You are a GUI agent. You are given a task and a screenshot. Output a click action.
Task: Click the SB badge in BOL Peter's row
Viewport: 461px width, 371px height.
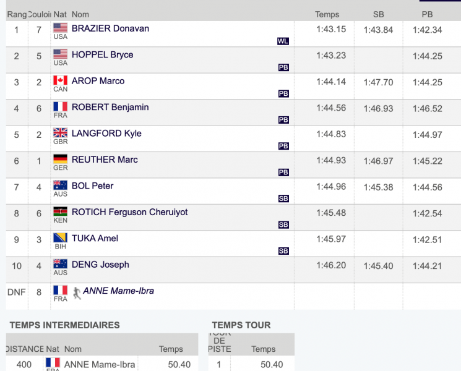click(283, 198)
